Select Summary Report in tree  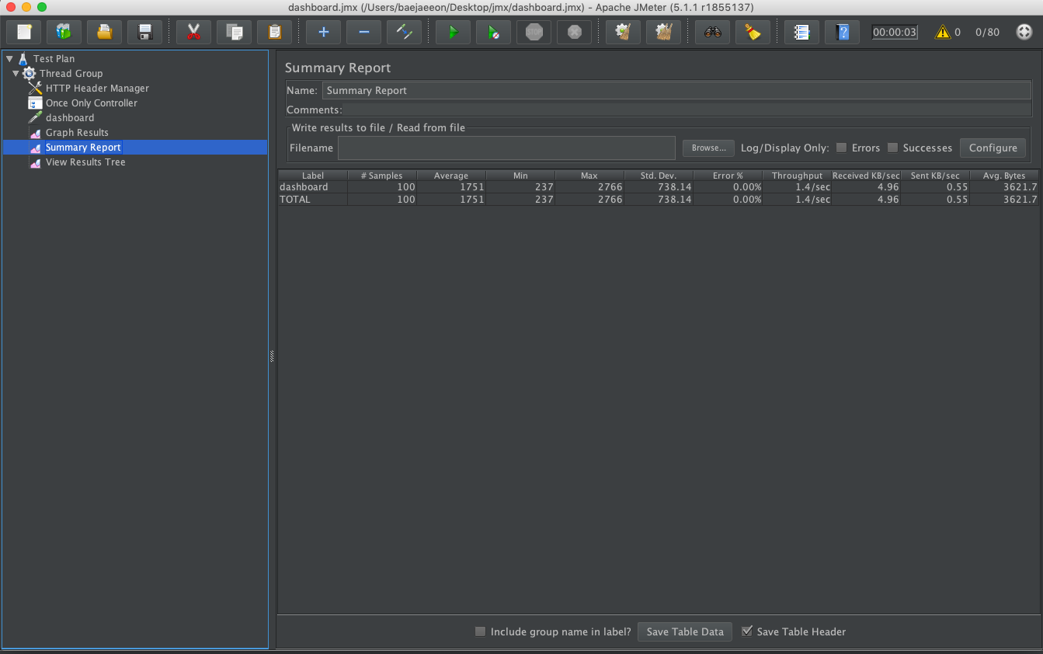(83, 148)
